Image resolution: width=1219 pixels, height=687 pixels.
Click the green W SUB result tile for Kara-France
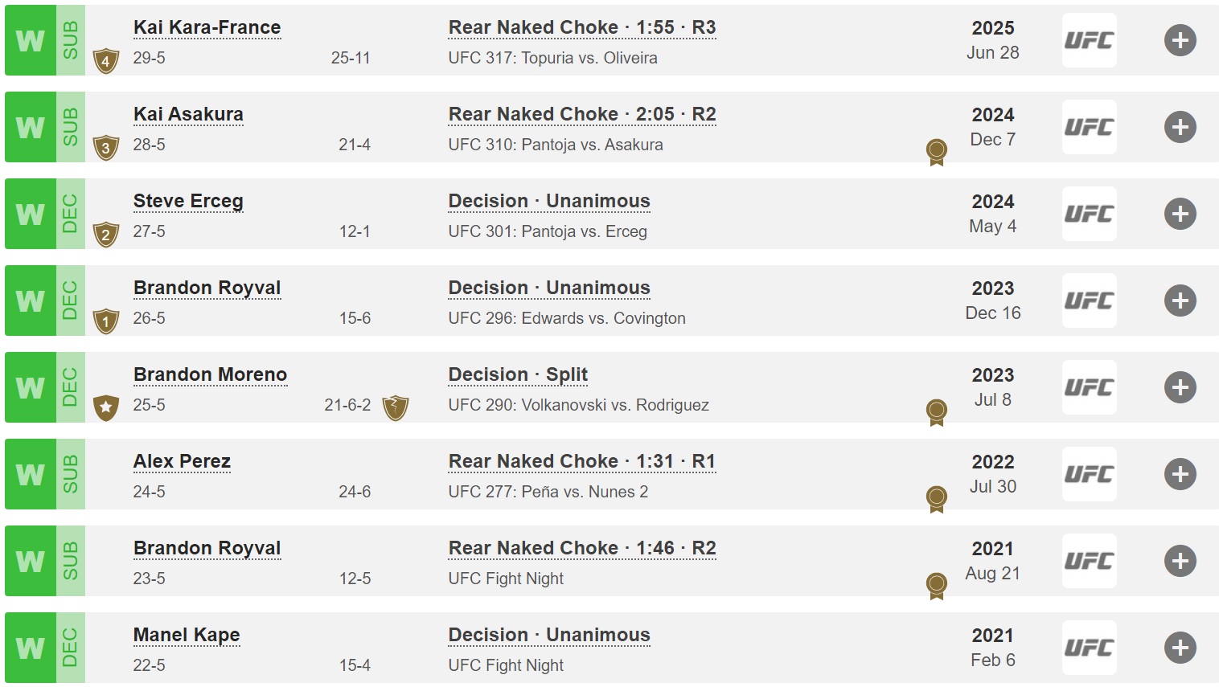(x=45, y=40)
